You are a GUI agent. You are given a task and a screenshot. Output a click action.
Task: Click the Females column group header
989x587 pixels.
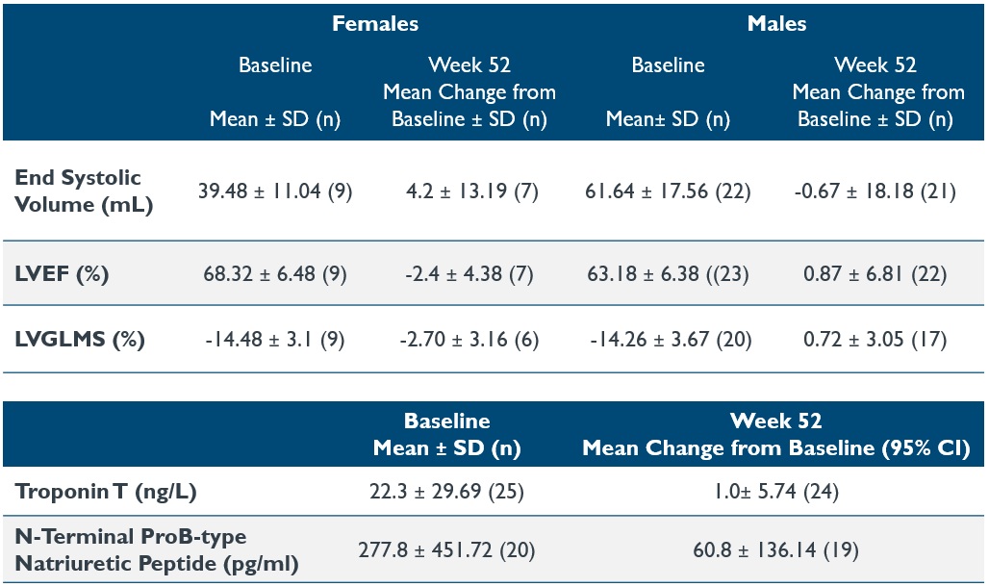(x=375, y=23)
